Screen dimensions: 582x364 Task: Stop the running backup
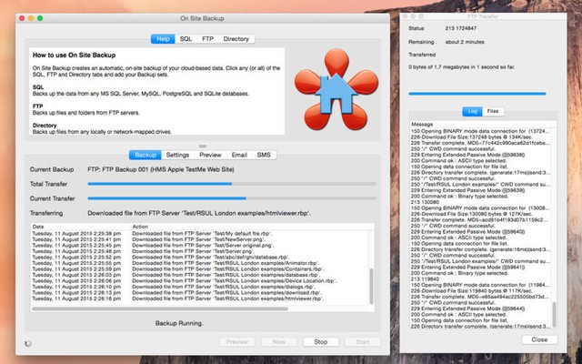[320, 342]
